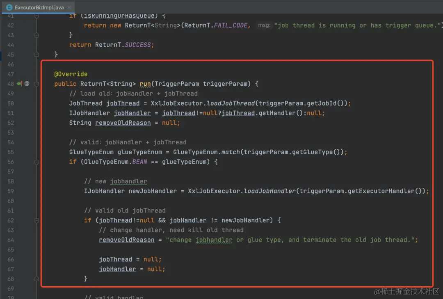Toggle fold end marker at line 43
Viewport: 443px width, 299px height.
coord(37,35)
